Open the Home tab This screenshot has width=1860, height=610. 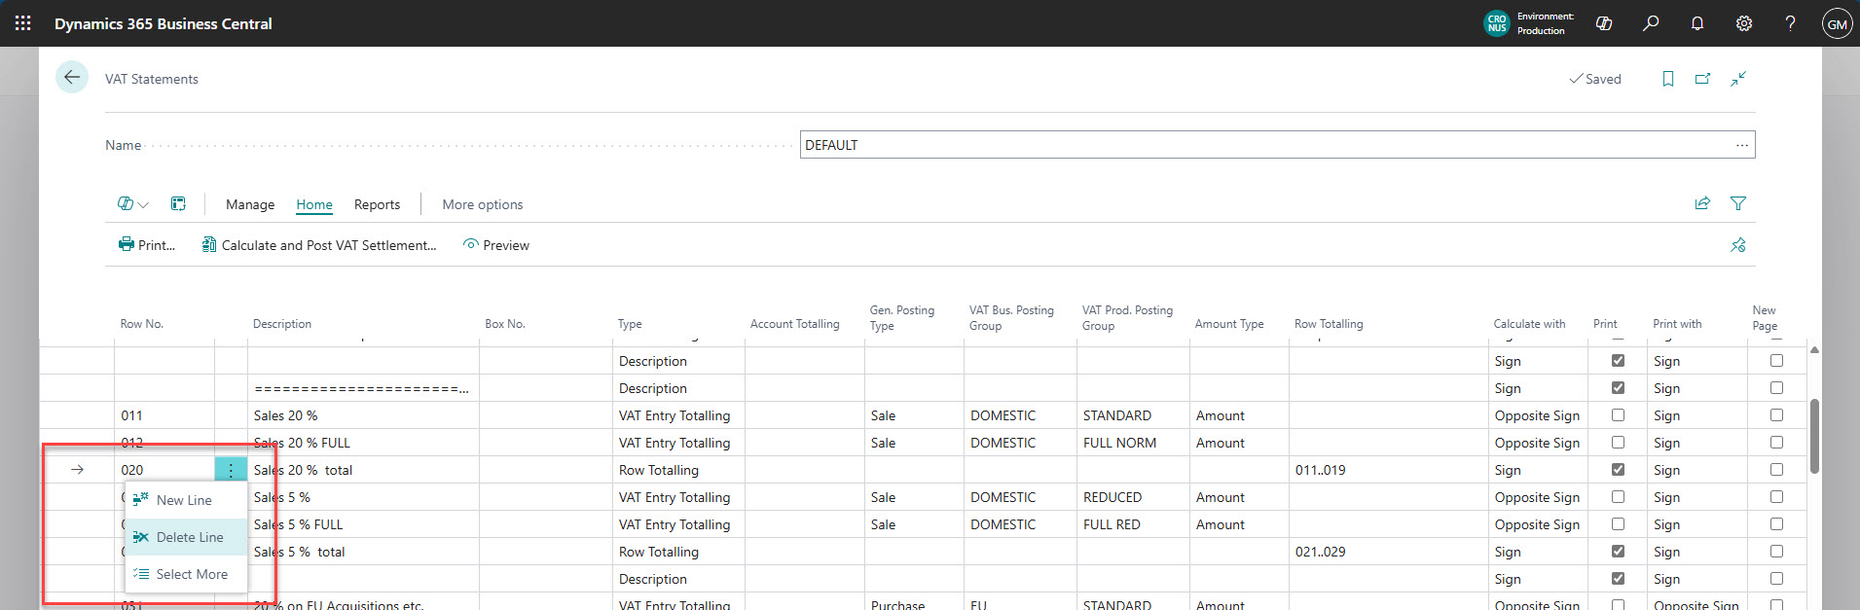pos(314,204)
